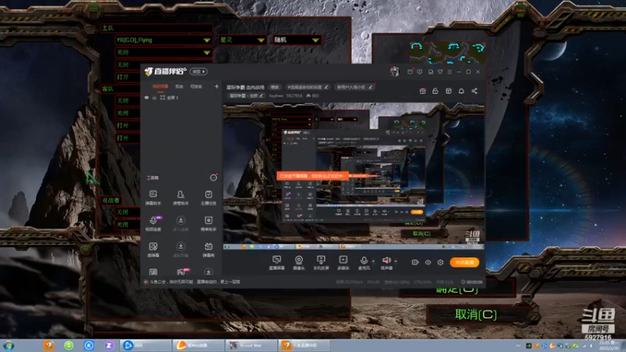626x352 pixels.
Task: Click the download icon in toolbox third row
Action: [x=181, y=246]
